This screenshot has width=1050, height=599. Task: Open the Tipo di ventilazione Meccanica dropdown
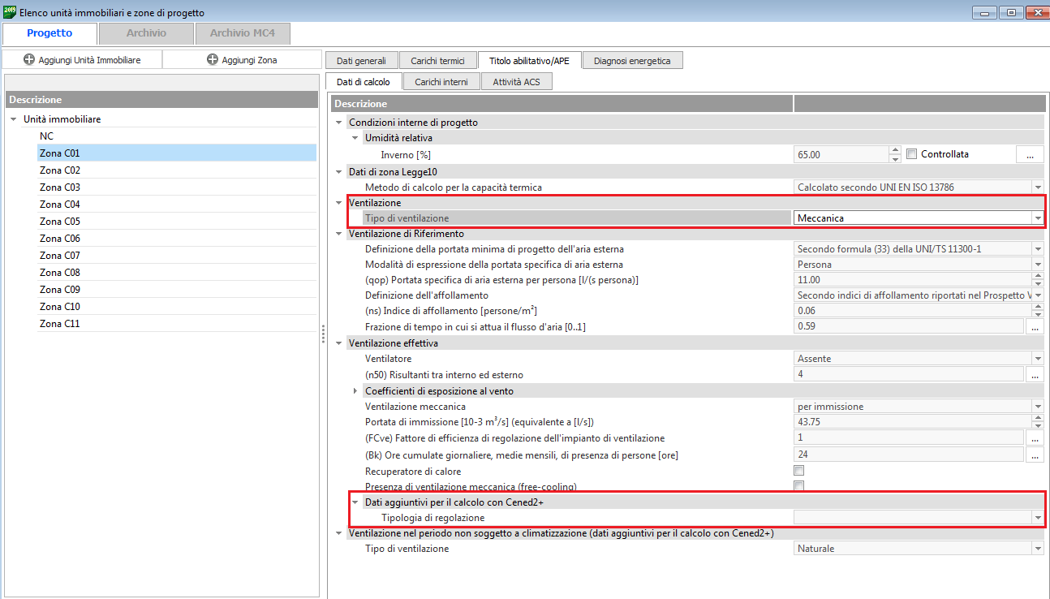[x=1037, y=218]
